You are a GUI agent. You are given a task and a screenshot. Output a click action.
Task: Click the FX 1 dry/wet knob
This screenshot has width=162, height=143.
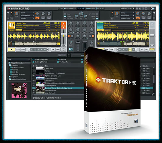point(16,14)
